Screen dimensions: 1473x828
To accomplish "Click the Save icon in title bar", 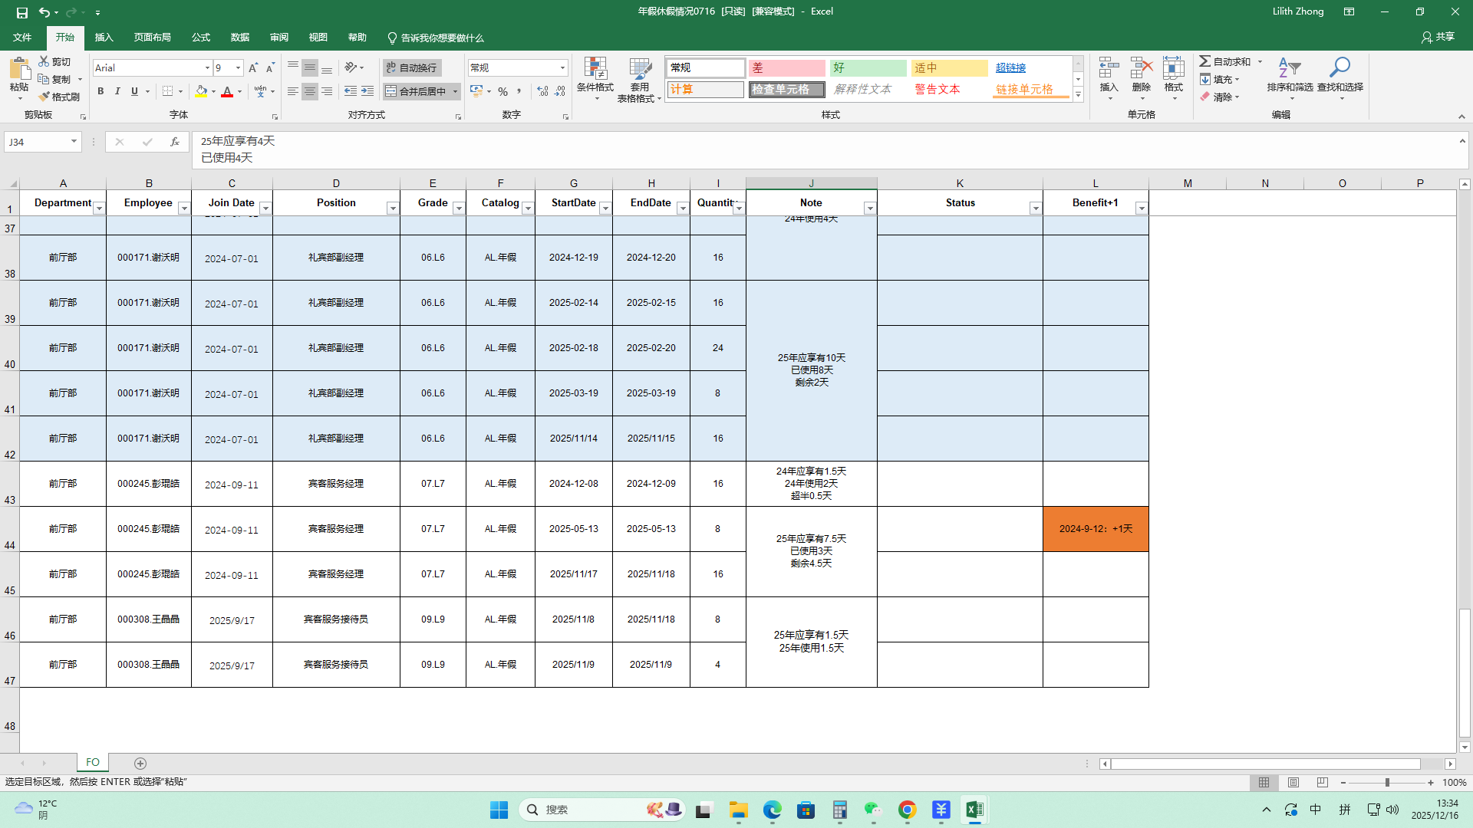I will pos(21,12).
